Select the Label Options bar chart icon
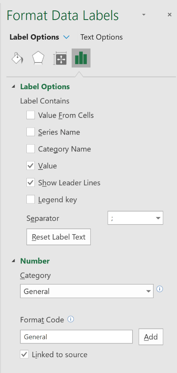 [81, 58]
